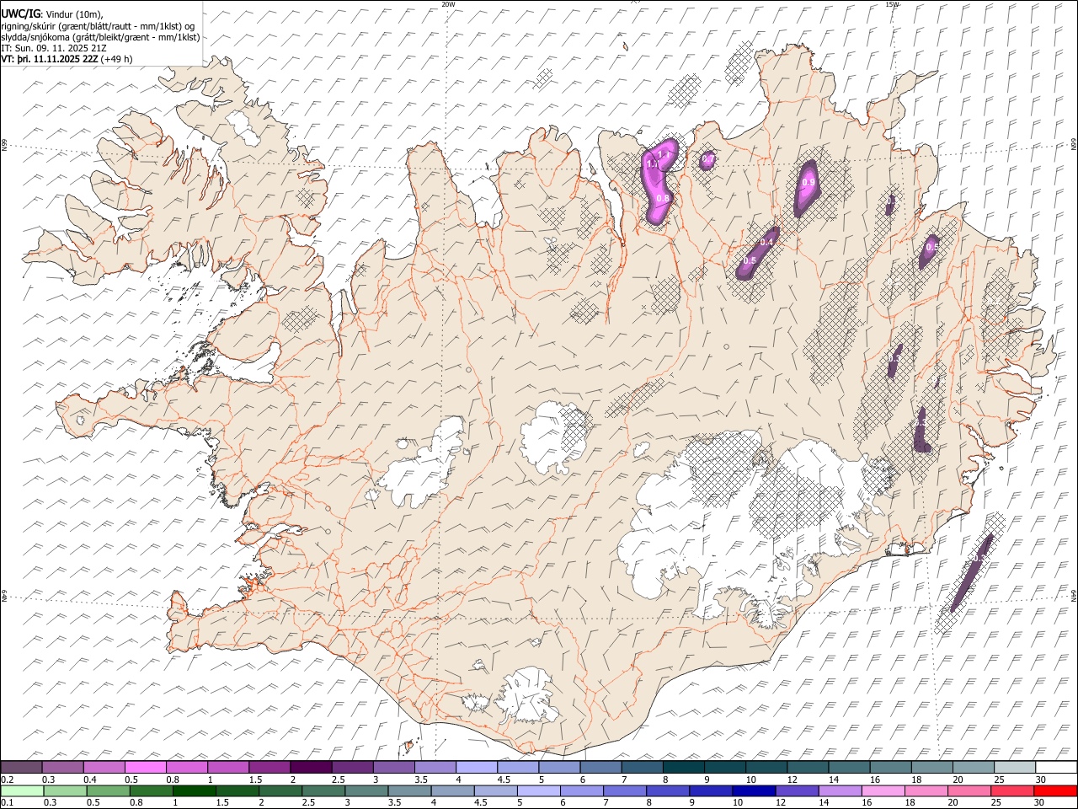The width and height of the screenshot is (1078, 809).
Task: Select the snow scale swatch labeled 2.5
Action: [x=352, y=768]
